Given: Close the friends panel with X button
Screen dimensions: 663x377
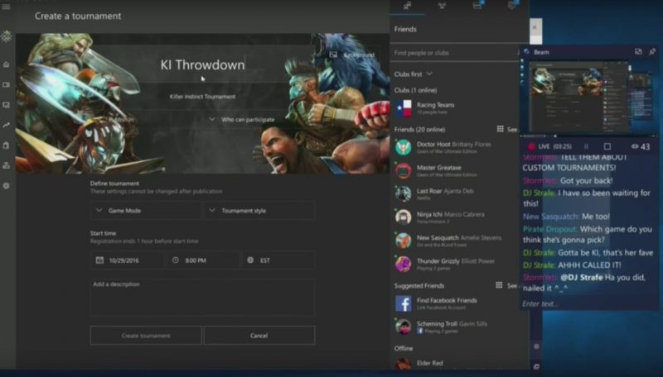Looking at the screenshot, I should 535,27.
